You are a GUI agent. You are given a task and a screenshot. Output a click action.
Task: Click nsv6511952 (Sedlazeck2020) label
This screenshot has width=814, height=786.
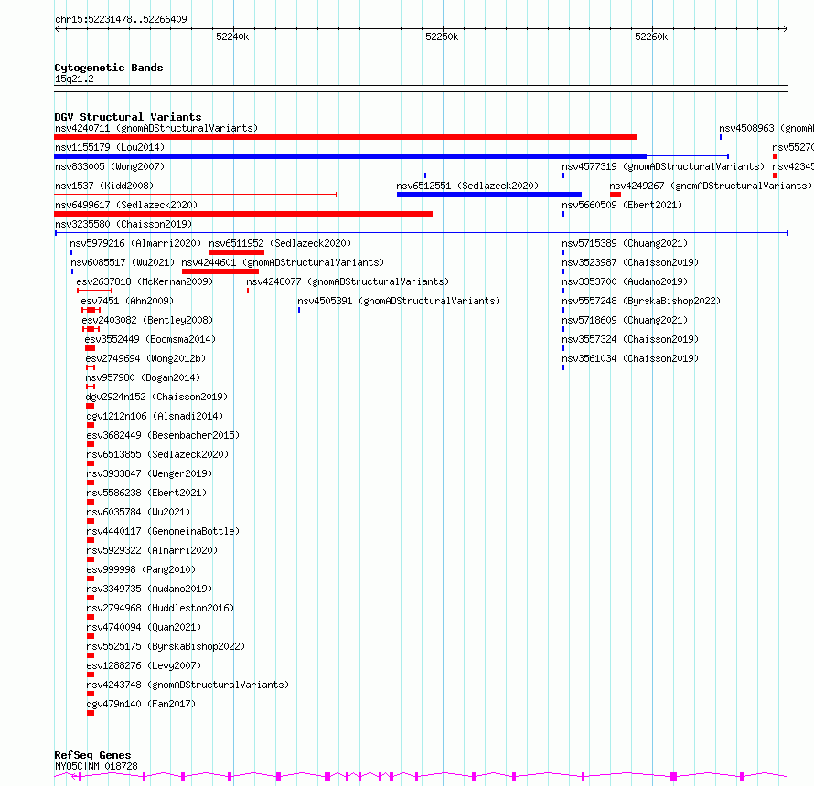(x=280, y=243)
